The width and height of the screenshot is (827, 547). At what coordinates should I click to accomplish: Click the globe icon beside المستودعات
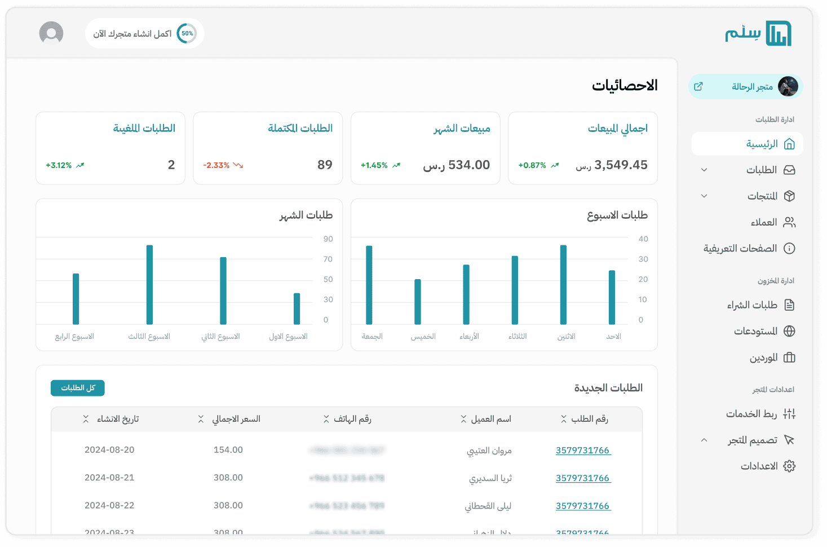[x=789, y=331]
